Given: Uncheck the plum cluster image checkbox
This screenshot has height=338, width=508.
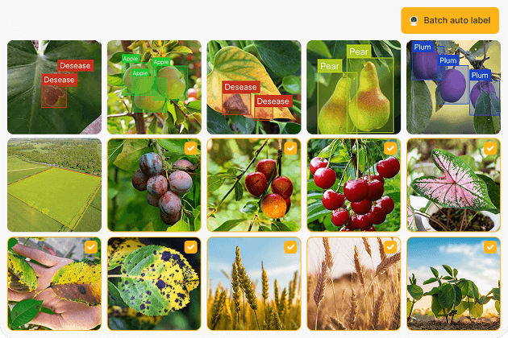Looking at the screenshot, I should point(191,148).
